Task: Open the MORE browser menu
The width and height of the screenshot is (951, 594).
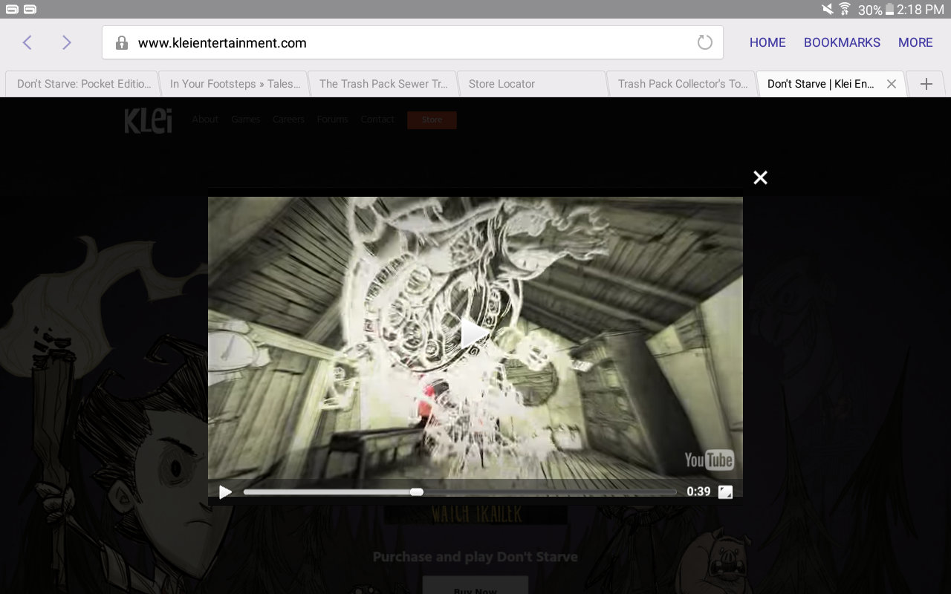Action: [915, 42]
